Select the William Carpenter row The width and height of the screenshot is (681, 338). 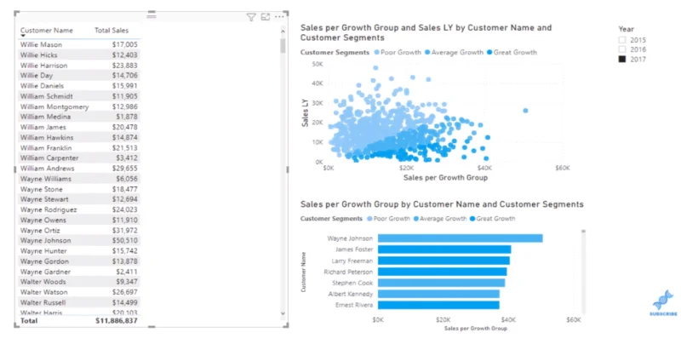(79, 158)
